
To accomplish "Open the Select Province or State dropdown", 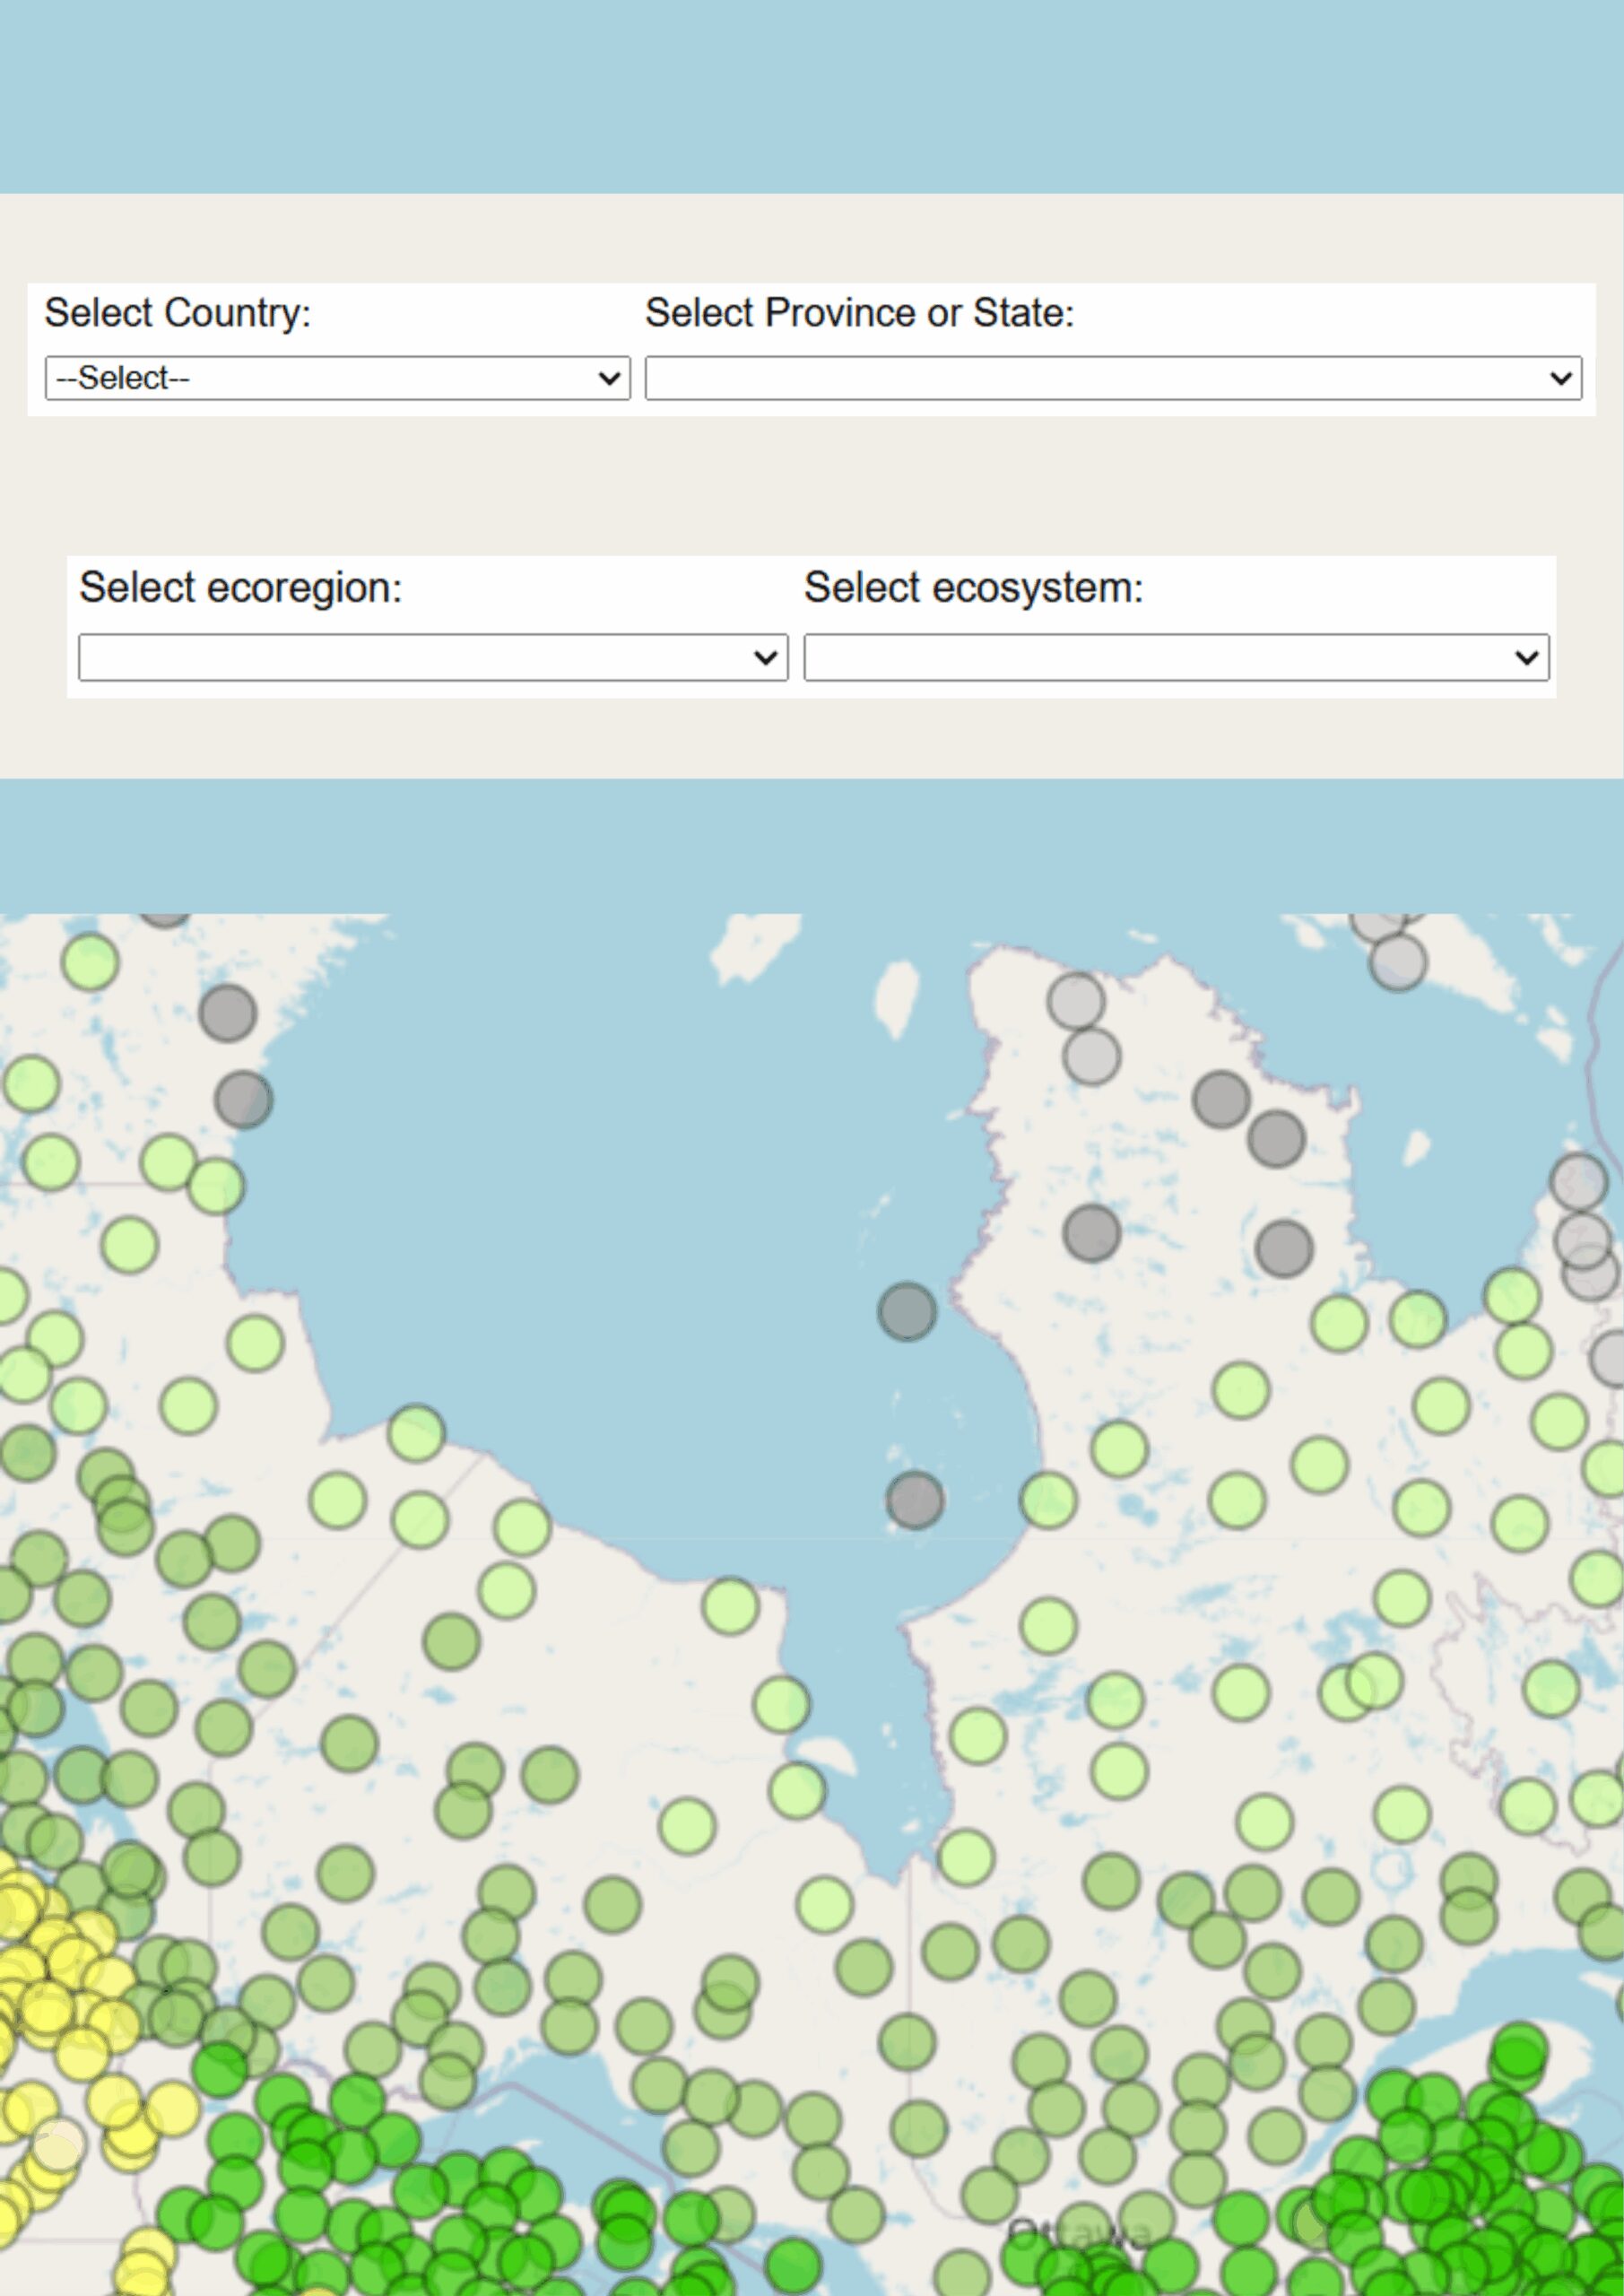I will 1112,378.
